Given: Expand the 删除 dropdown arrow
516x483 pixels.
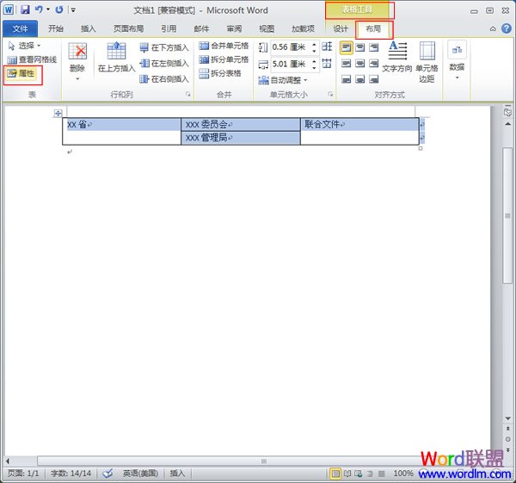Looking at the screenshot, I should (x=77, y=78).
